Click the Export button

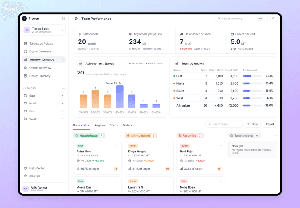pyautogui.click(x=270, y=124)
